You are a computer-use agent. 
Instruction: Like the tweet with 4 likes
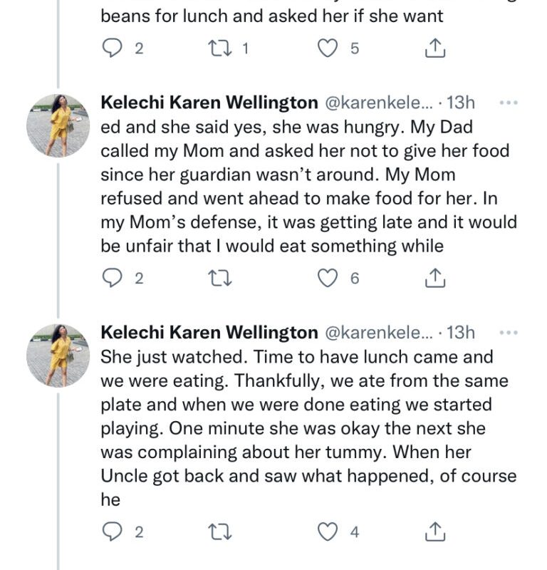click(327, 532)
